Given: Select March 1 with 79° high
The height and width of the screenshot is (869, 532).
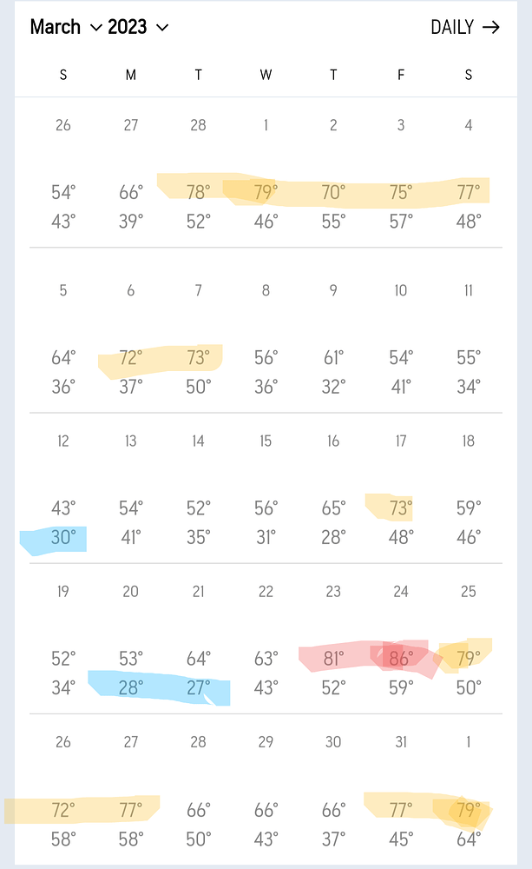Looking at the screenshot, I should coord(266,174).
